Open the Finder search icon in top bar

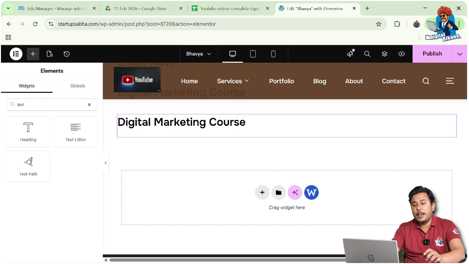pos(367,54)
